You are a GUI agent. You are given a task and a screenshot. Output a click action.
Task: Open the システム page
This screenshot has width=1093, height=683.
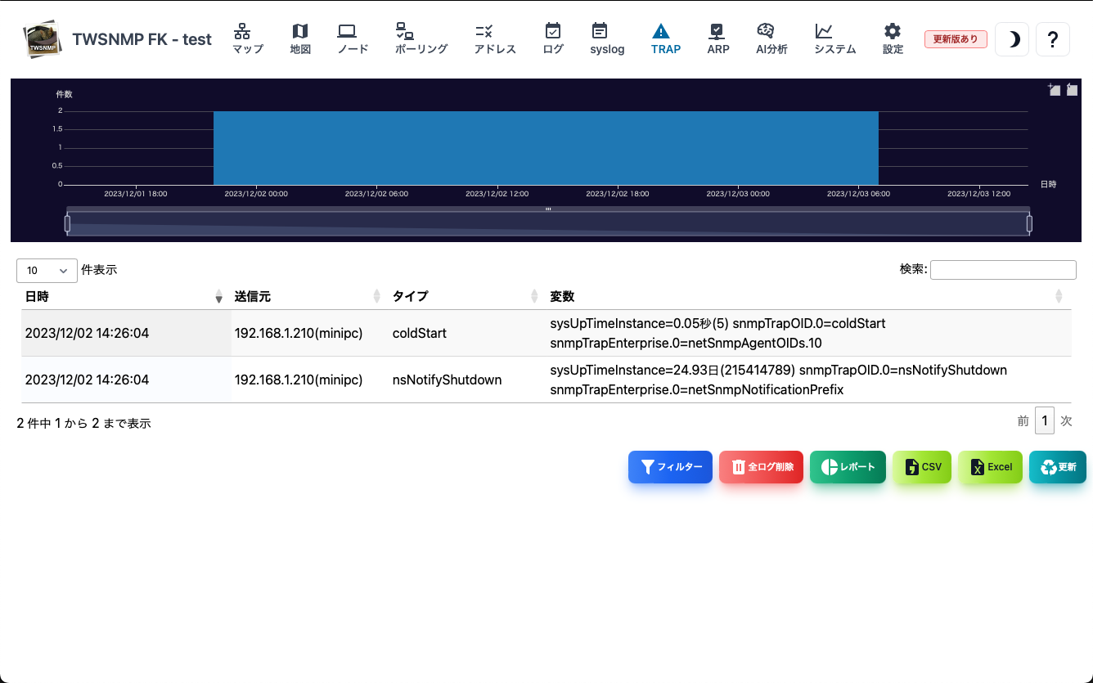834,39
